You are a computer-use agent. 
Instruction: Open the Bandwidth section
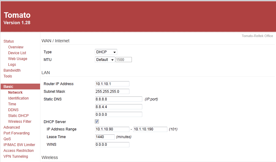point(12,70)
